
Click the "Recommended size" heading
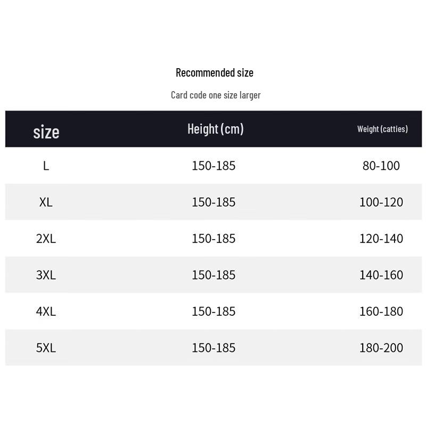pyautogui.click(x=215, y=72)
